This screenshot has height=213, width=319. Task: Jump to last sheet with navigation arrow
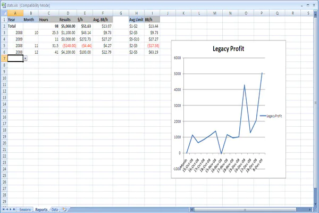coord(14,209)
